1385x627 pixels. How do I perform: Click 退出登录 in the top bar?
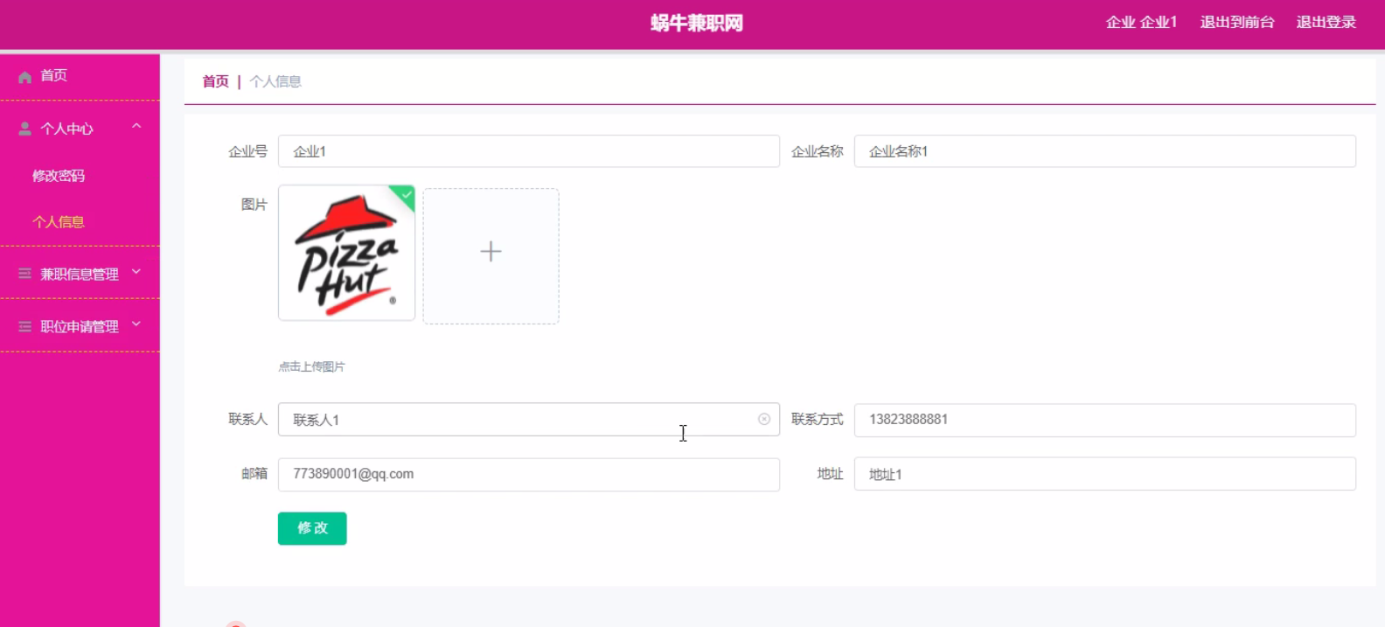(1326, 22)
